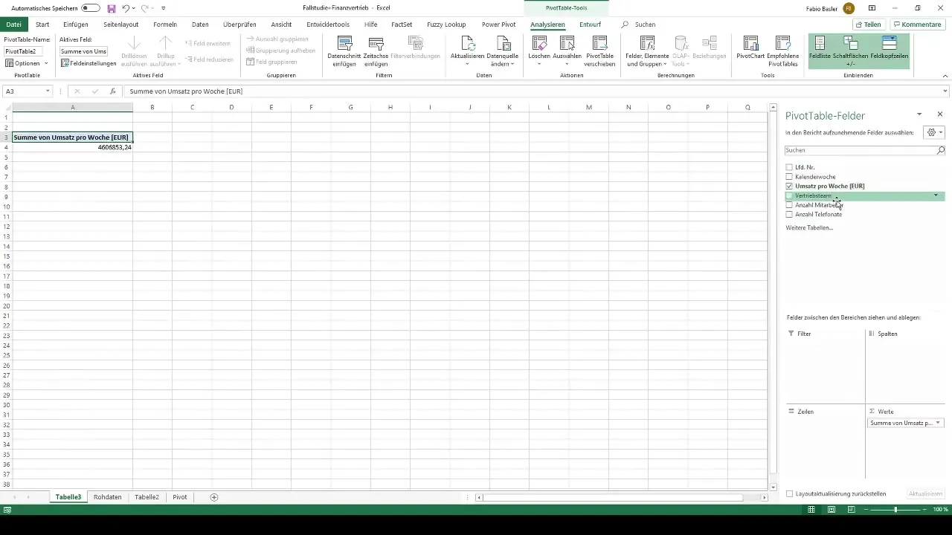The height and width of the screenshot is (535, 952).
Task: Check the Anzahl Mitarbeiter field
Action: pos(790,205)
